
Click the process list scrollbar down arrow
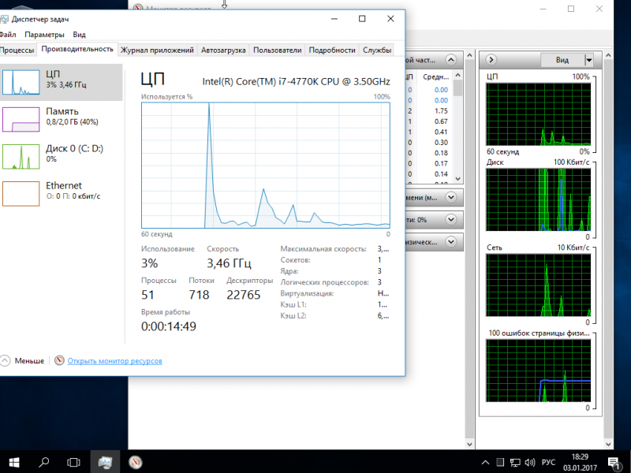pos(458,179)
